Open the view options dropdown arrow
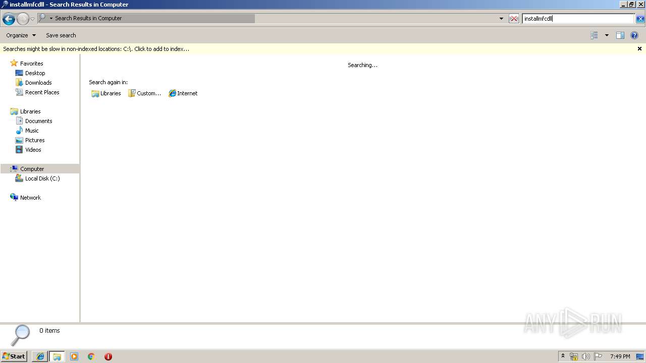 point(607,35)
